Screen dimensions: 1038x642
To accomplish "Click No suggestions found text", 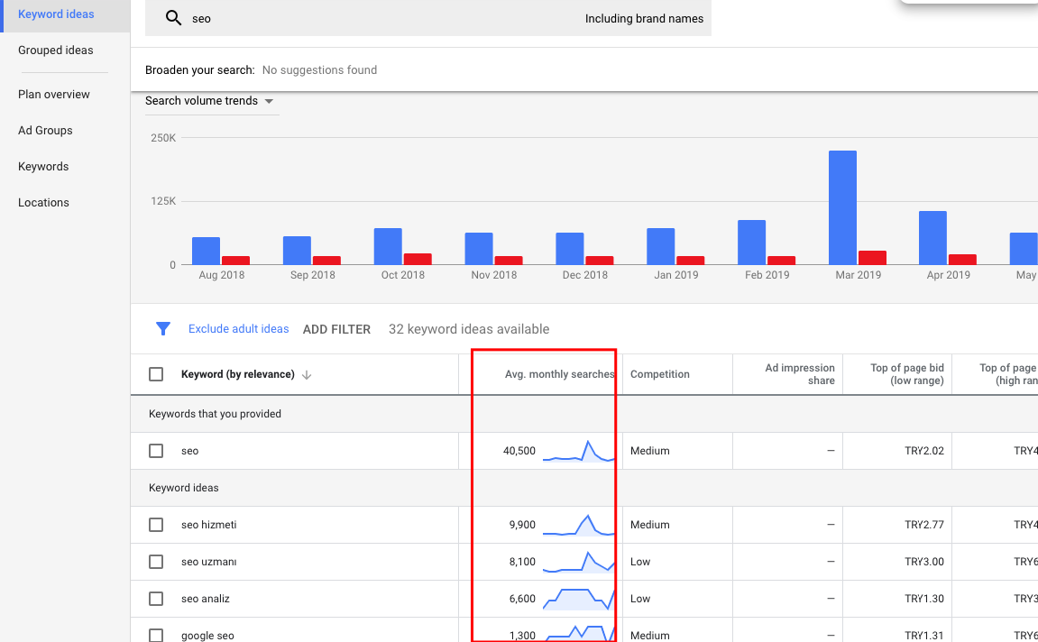I will click(x=320, y=70).
